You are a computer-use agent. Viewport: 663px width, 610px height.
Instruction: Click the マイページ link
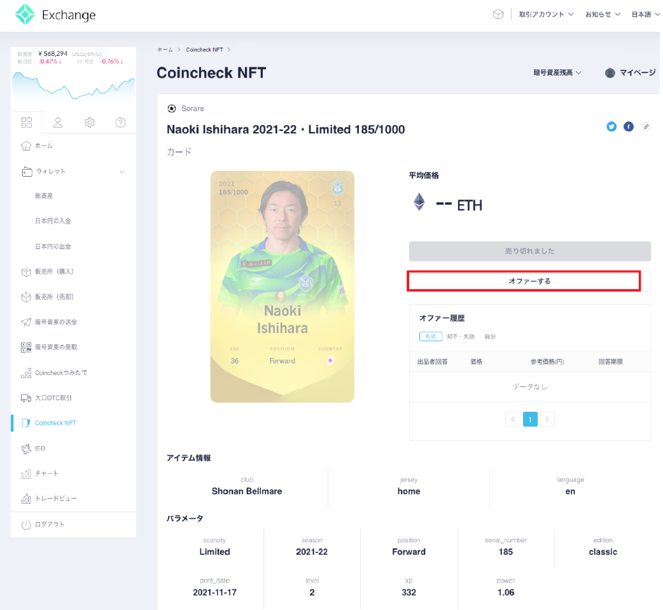click(638, 72)
